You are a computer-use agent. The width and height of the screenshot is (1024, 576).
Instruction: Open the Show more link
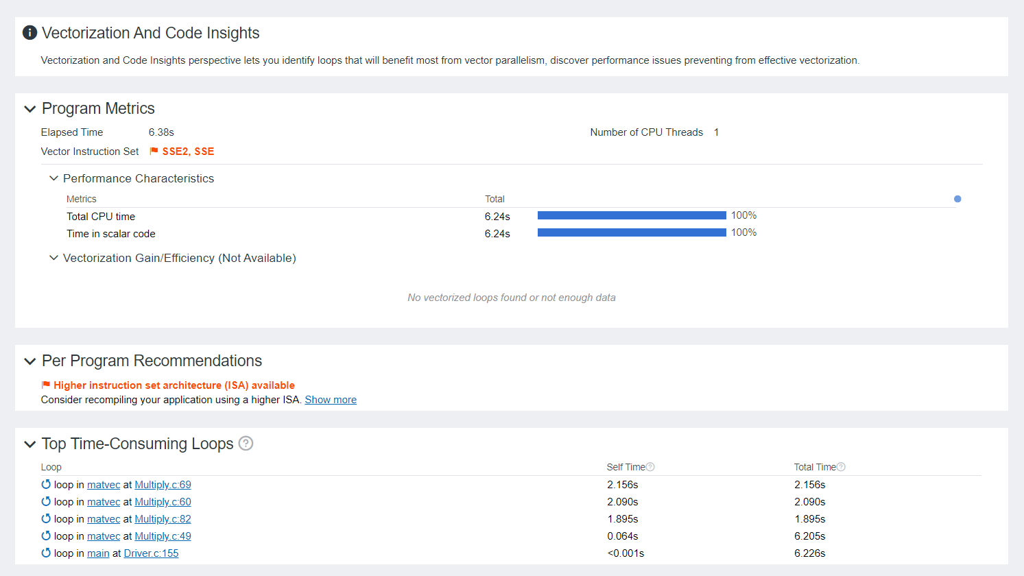[331, 400]
